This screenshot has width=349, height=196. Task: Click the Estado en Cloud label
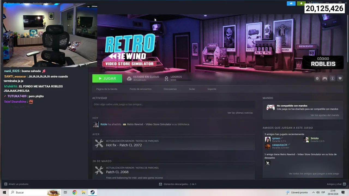(x=146, y=77)
